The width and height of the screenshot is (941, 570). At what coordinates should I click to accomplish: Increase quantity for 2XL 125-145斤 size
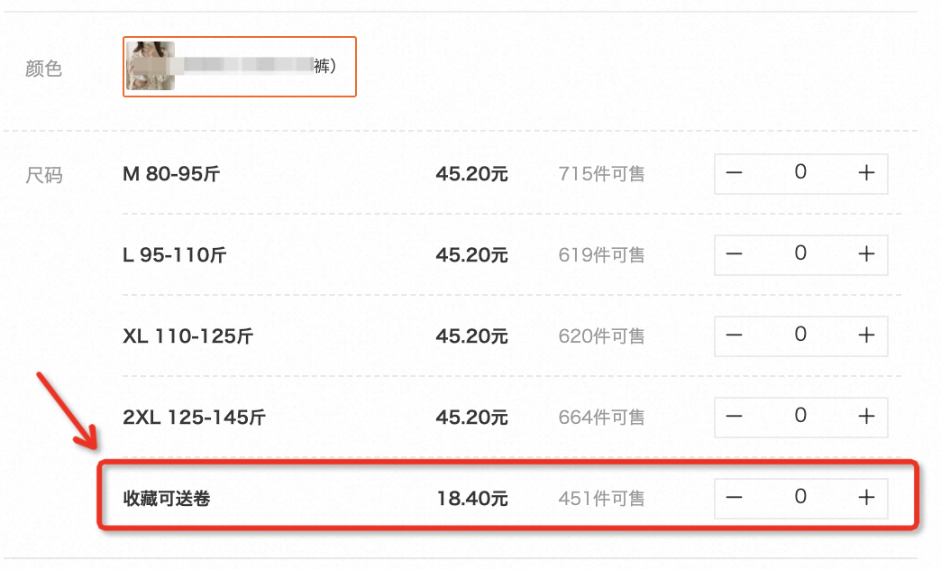(x=866, y=417)
